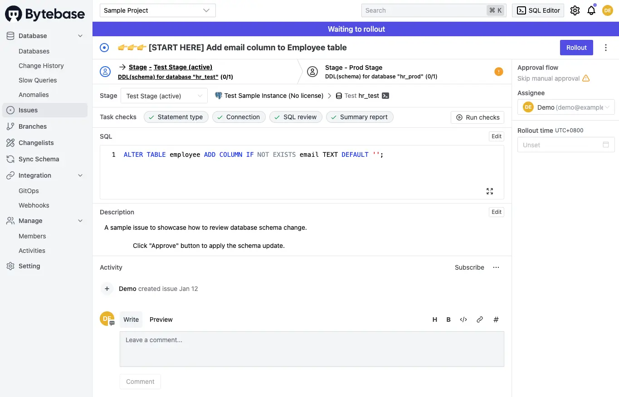Viewport: 619px width, 397px height.
Task: Click the settings gear icon in header
Action: (x=575, y=10)
